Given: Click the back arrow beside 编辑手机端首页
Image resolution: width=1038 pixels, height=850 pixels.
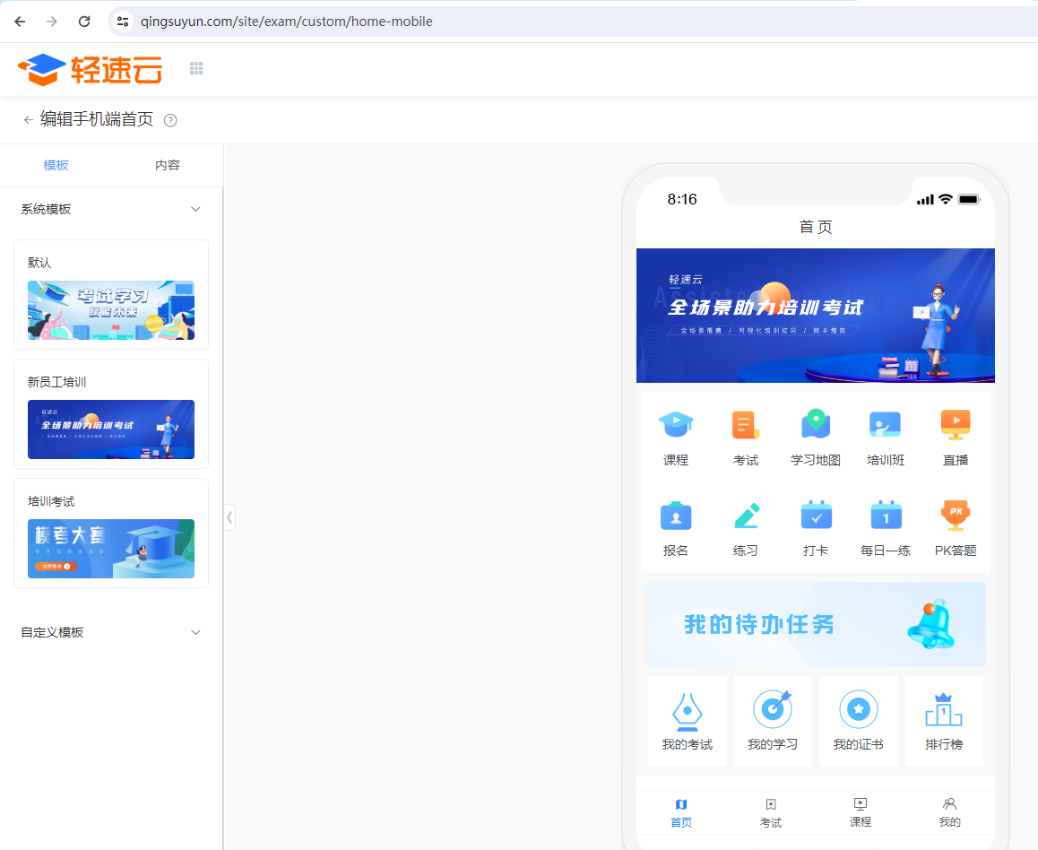Looking at the screenshot, I should (28, 120).
